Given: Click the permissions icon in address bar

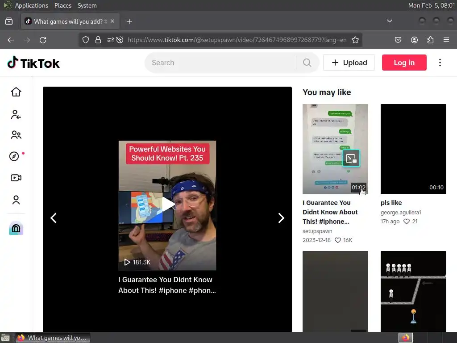Looking at the screenshot, I should point(111,40).
